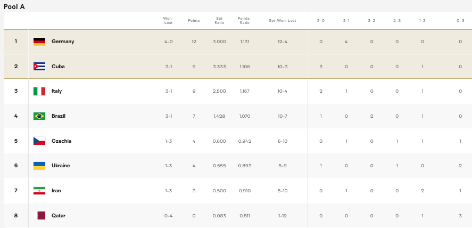Click the Iran flag icon
The image size is (472, 228).
(x=39, y=191)
